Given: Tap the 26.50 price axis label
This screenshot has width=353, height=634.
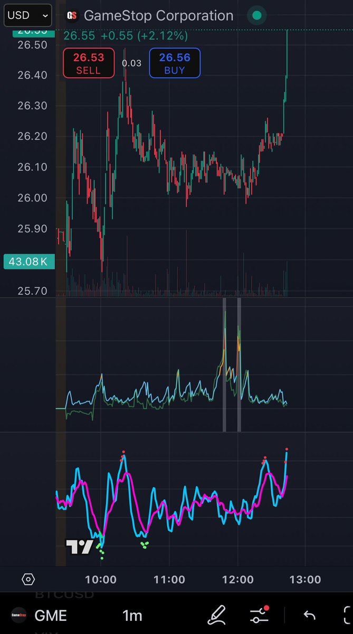Looking at the screenshot, I should [32, 45].
